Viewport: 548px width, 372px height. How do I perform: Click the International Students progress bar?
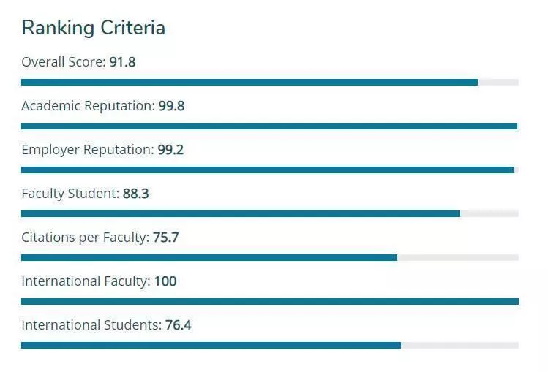click(x=270, y=346)
